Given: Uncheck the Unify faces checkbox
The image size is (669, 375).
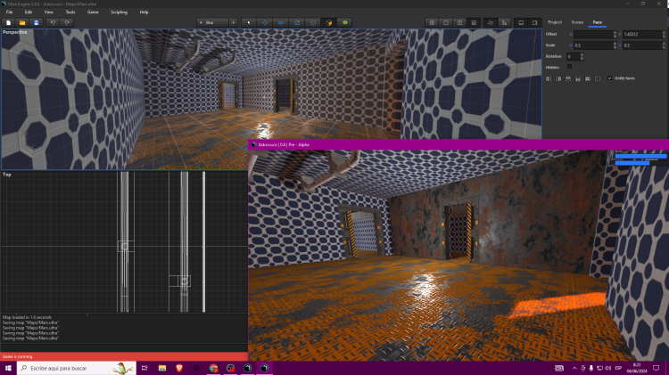Looking at the screenshot, I should [609, 78].
